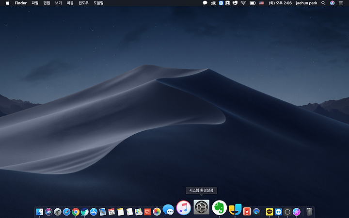
Task: Open the Apple menu
Action: 7,3
